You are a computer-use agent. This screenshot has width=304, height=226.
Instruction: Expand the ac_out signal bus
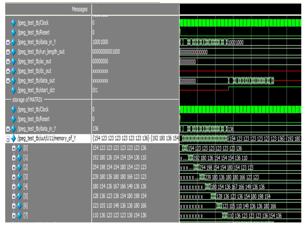pos(8,62)
